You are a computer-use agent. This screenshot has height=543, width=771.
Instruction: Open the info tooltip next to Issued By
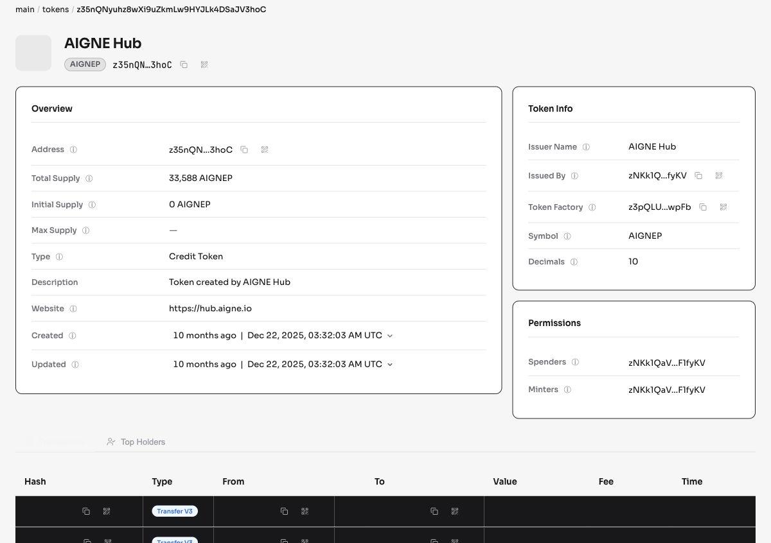coord(574,176)
